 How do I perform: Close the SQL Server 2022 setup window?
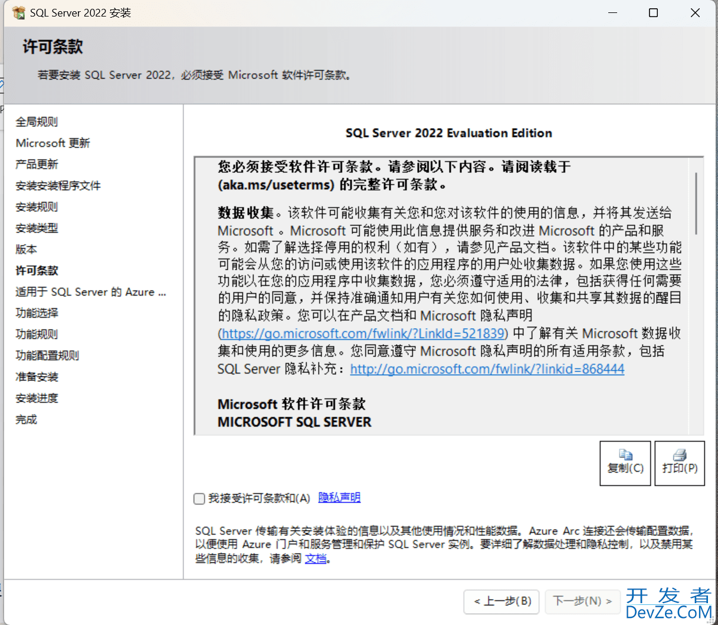695,12
